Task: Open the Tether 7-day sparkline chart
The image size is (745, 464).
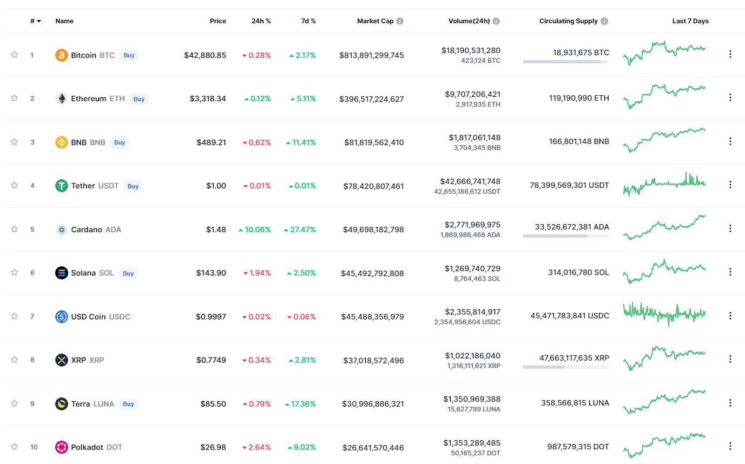Action: pos(664,184)
